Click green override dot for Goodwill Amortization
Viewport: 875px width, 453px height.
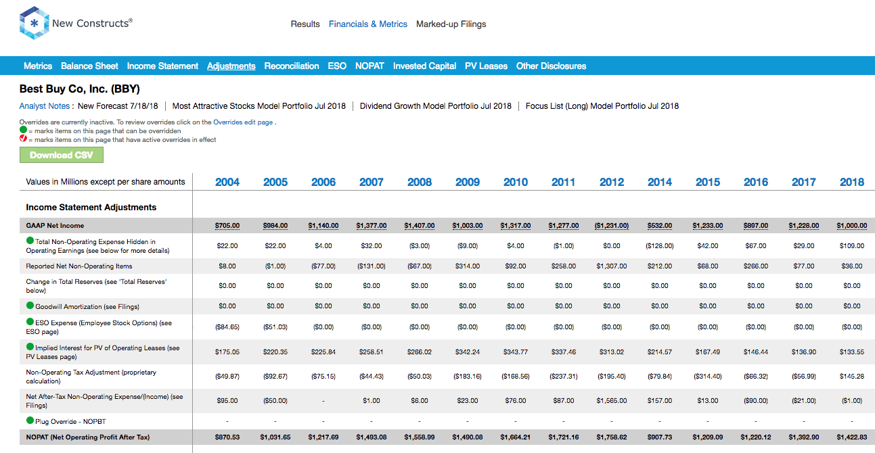pos(30,306)
